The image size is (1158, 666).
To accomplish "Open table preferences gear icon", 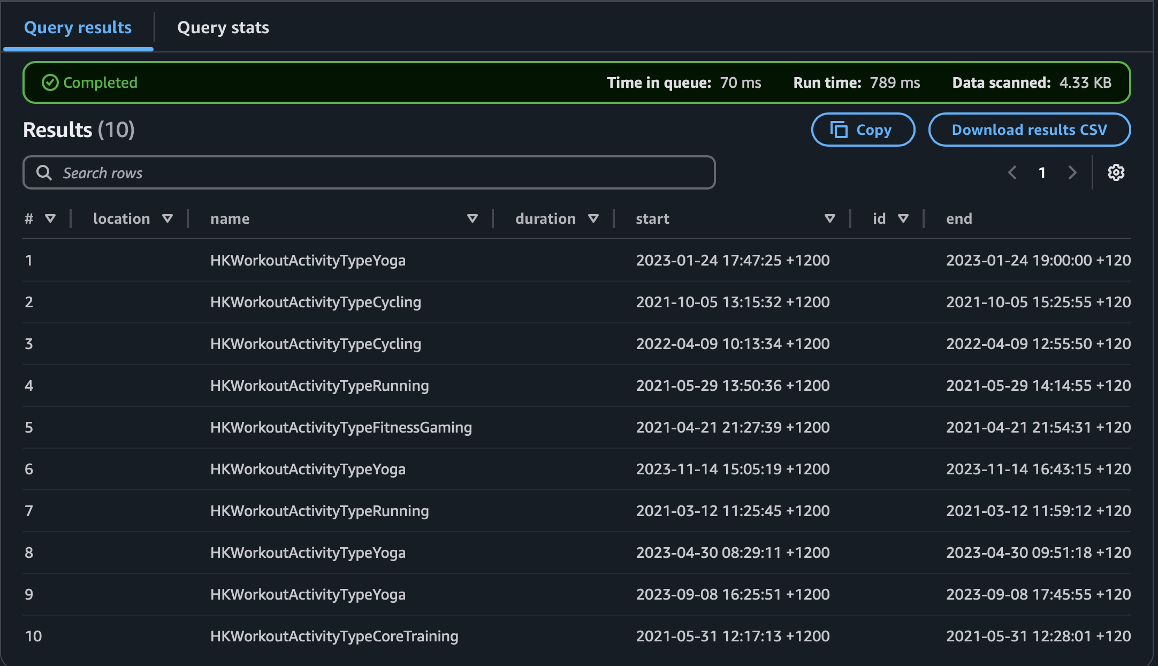I will point(1116,172).
